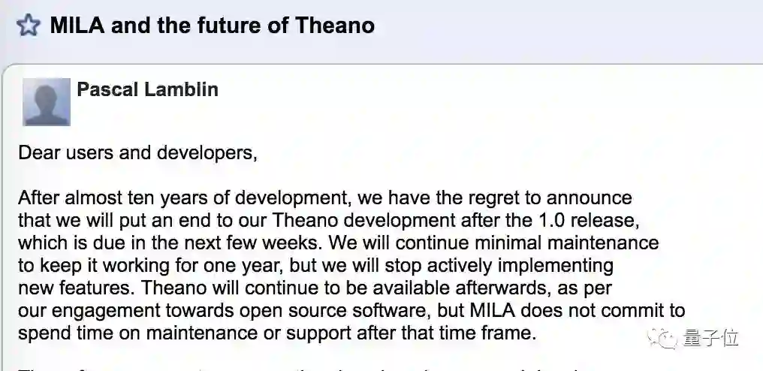Click the thread title about Theano's future
763x371 pixels.
(212, 26)
